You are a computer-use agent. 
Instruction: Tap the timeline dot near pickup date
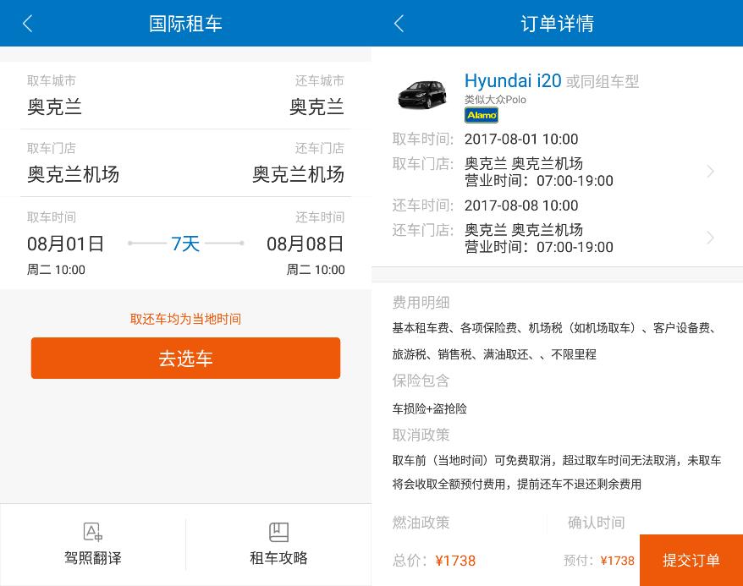click(131, 244)
